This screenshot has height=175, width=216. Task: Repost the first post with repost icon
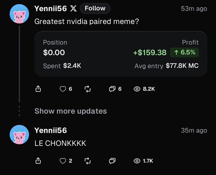click(x=87, y=89)
